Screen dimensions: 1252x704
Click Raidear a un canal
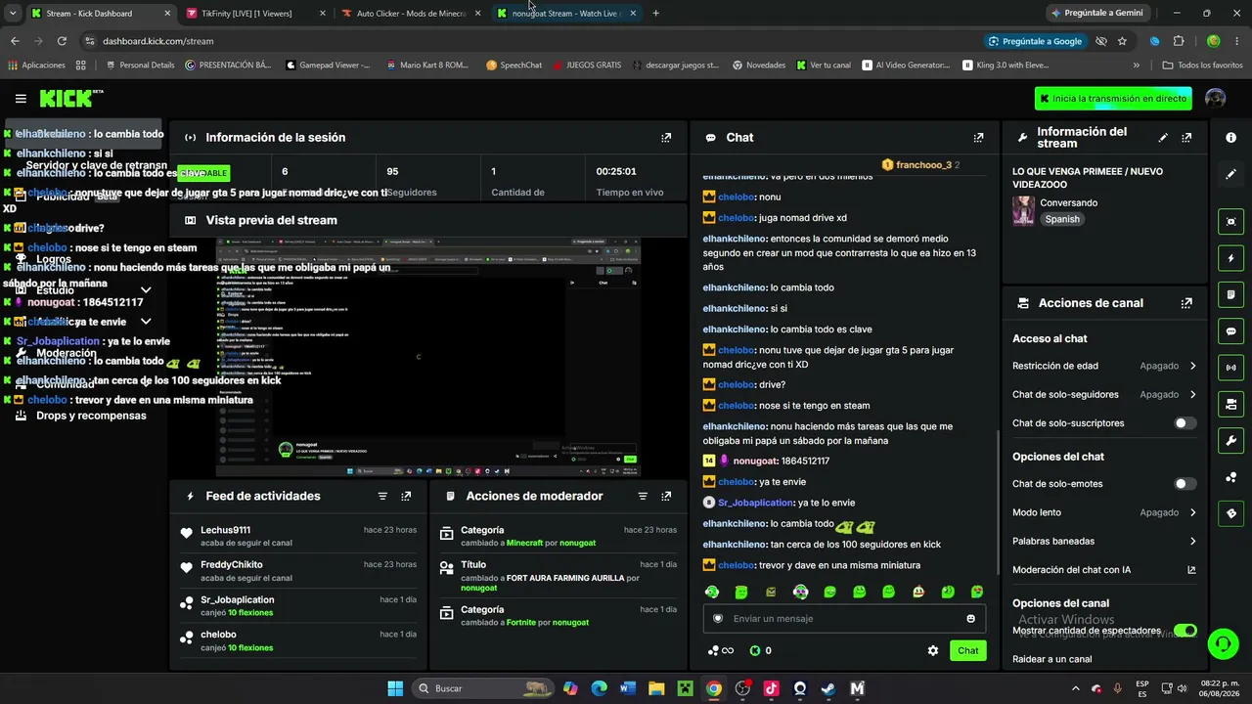tap(1051, 659)
